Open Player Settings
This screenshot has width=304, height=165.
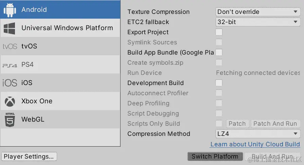[29, 156]
